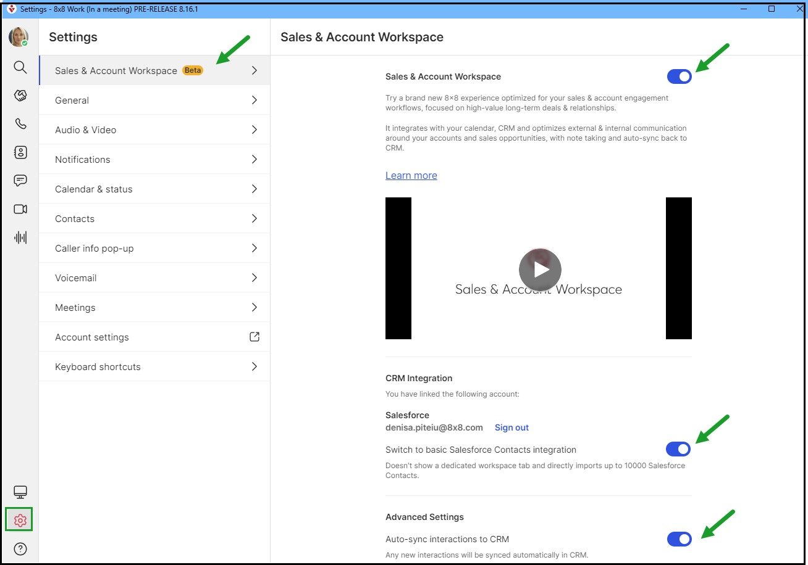Open the phone calls icon
Image resolution: width=808 pixels, height=565 pixels.
point(20,124)
